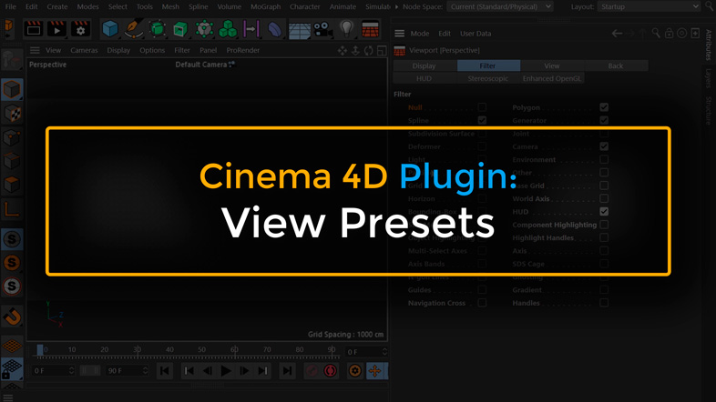Switch to Points mode in left palette

[x=12, y=137]
